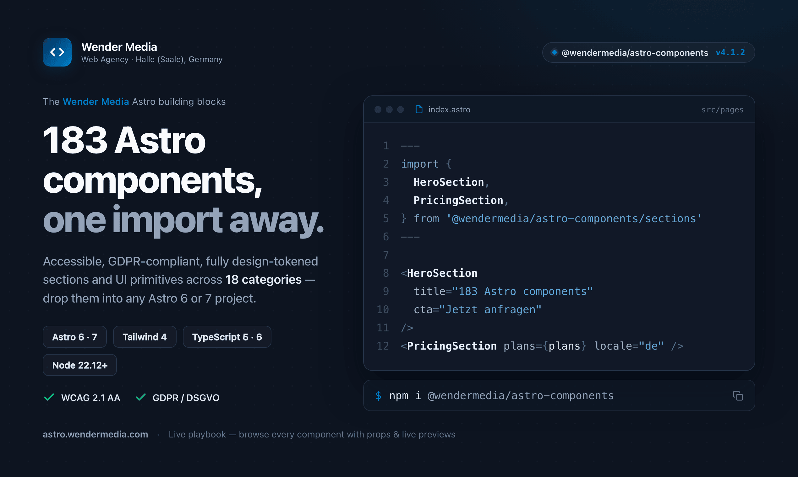Click title="183 Astro components" attribute

click(503, 291)
